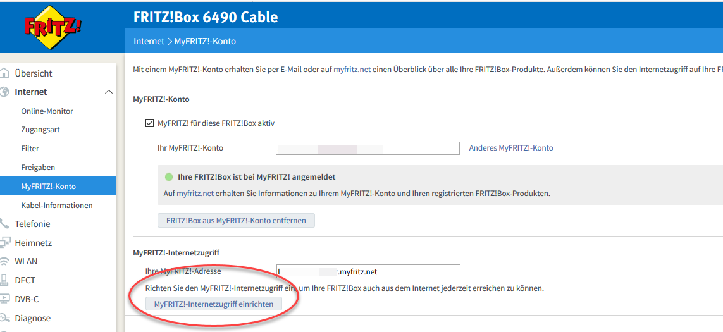Click the DVB-C television icon
The width and height of the screenshot is (723, 332).
point(5,299)
